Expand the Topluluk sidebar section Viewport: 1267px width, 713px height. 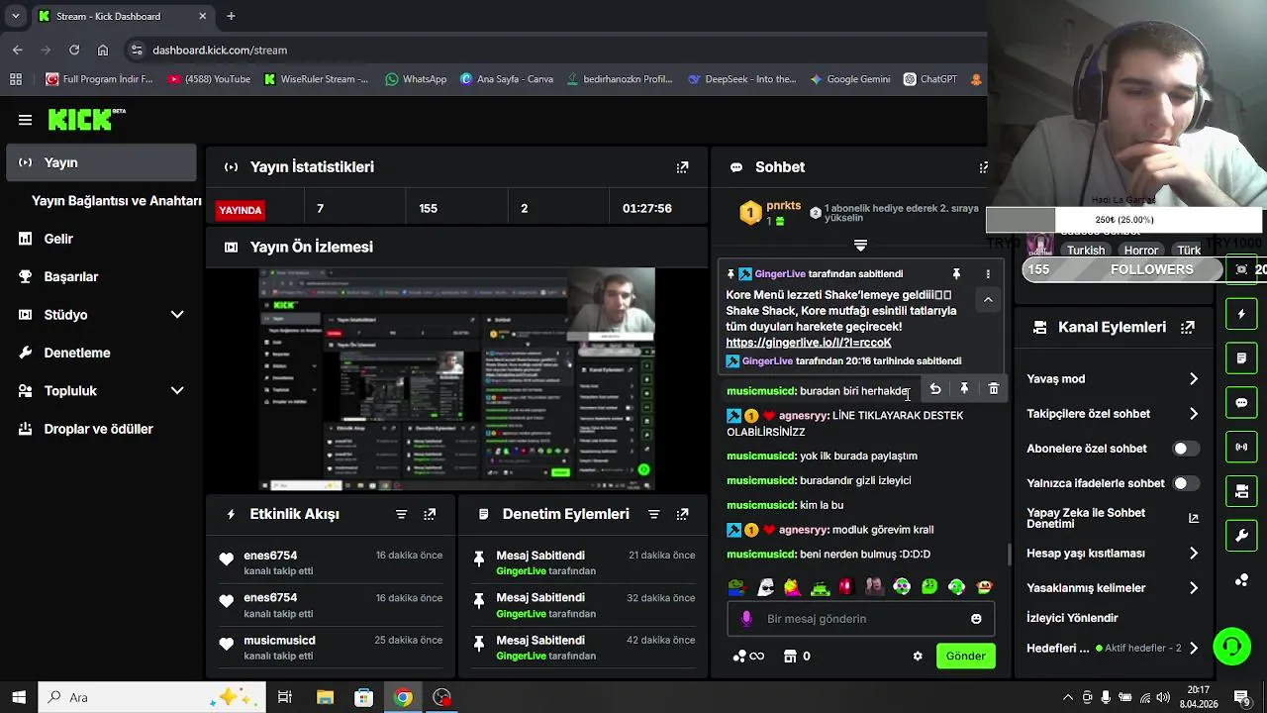177,391
